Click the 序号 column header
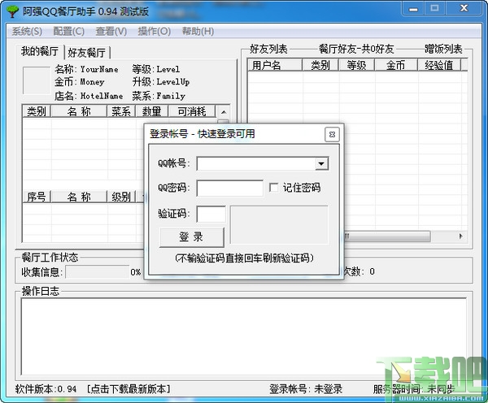The width and height of the screenshot is (488, 403). click(37, 197)
